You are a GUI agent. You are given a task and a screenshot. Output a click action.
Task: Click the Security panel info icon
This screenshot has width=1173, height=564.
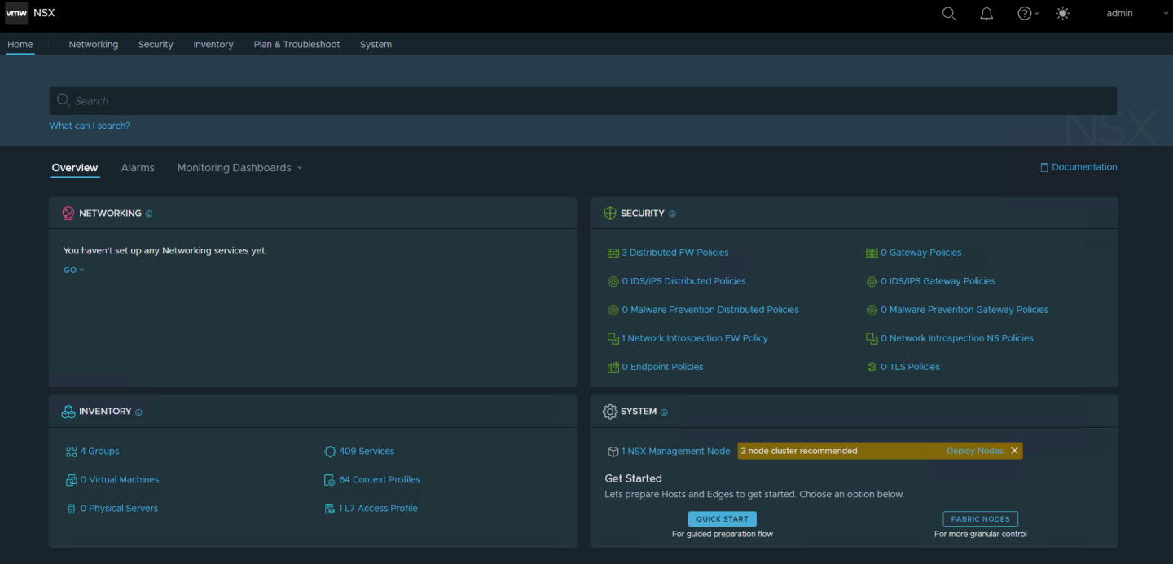(x=672, y=214)
